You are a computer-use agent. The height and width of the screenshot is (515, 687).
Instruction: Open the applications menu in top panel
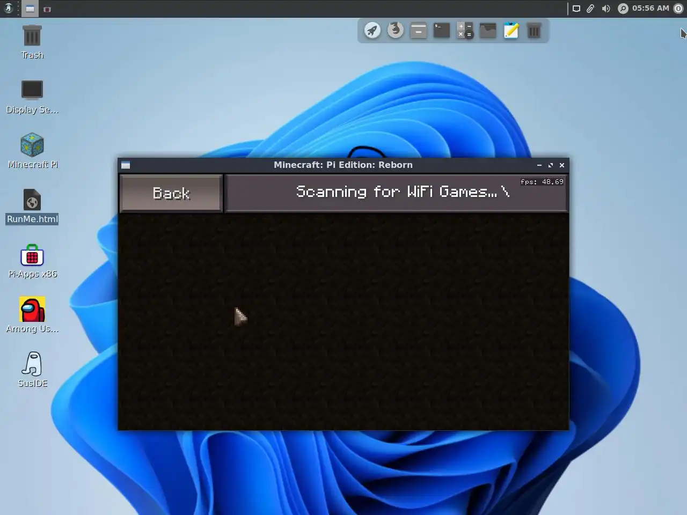(8, 9)
